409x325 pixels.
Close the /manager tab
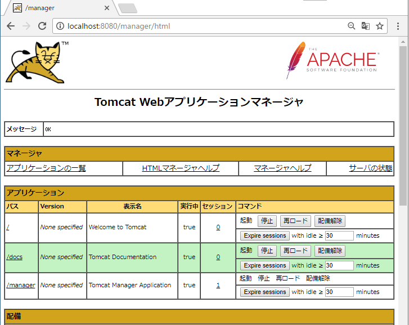coord(107,8)
